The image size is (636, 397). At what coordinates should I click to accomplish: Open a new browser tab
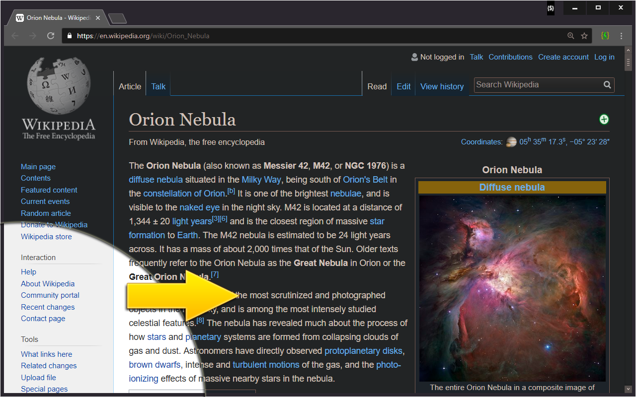(117, 19)
